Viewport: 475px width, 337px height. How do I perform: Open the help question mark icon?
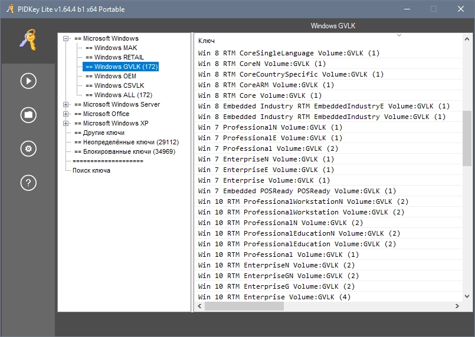28,183
